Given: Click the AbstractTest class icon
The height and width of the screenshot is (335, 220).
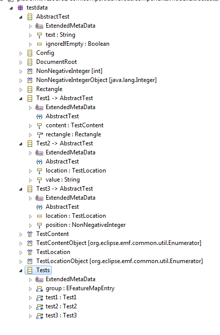Looking at the screenshot, I should [x=30, y=17].
